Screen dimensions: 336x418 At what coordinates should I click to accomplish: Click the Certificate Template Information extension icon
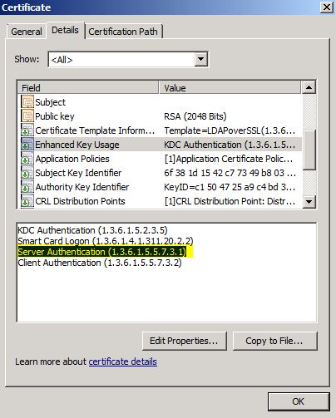click(x=27, y=130)
